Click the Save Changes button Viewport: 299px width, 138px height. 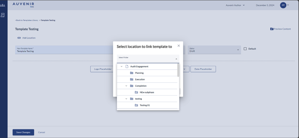pos(23,132)
